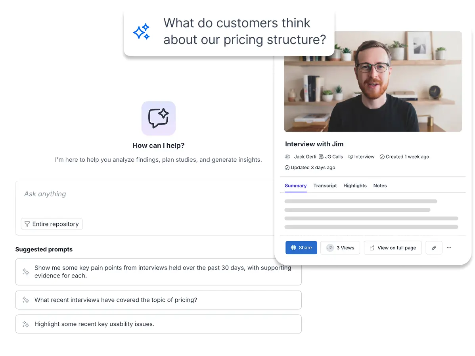Viewport: 475px width, 356px height.
Task: Click the How can I help heading
Action: [x=159, y=145]
